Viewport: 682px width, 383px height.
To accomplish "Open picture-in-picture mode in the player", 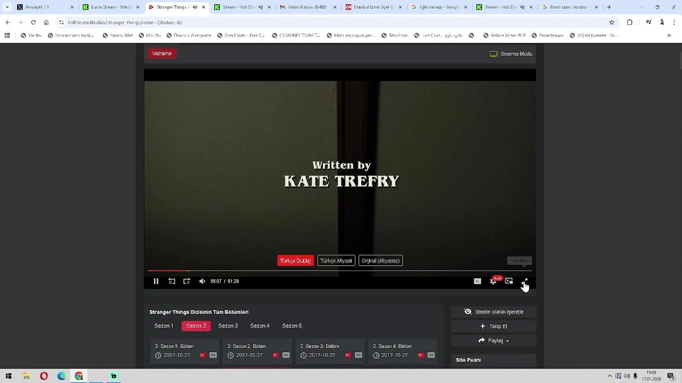I will (x=509, y=281).
